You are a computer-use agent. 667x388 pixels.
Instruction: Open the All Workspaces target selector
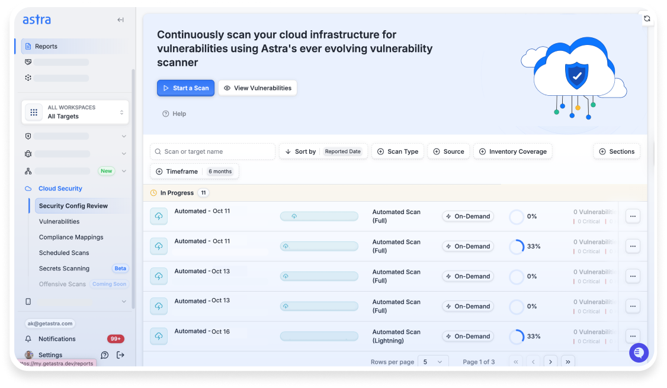75,112
